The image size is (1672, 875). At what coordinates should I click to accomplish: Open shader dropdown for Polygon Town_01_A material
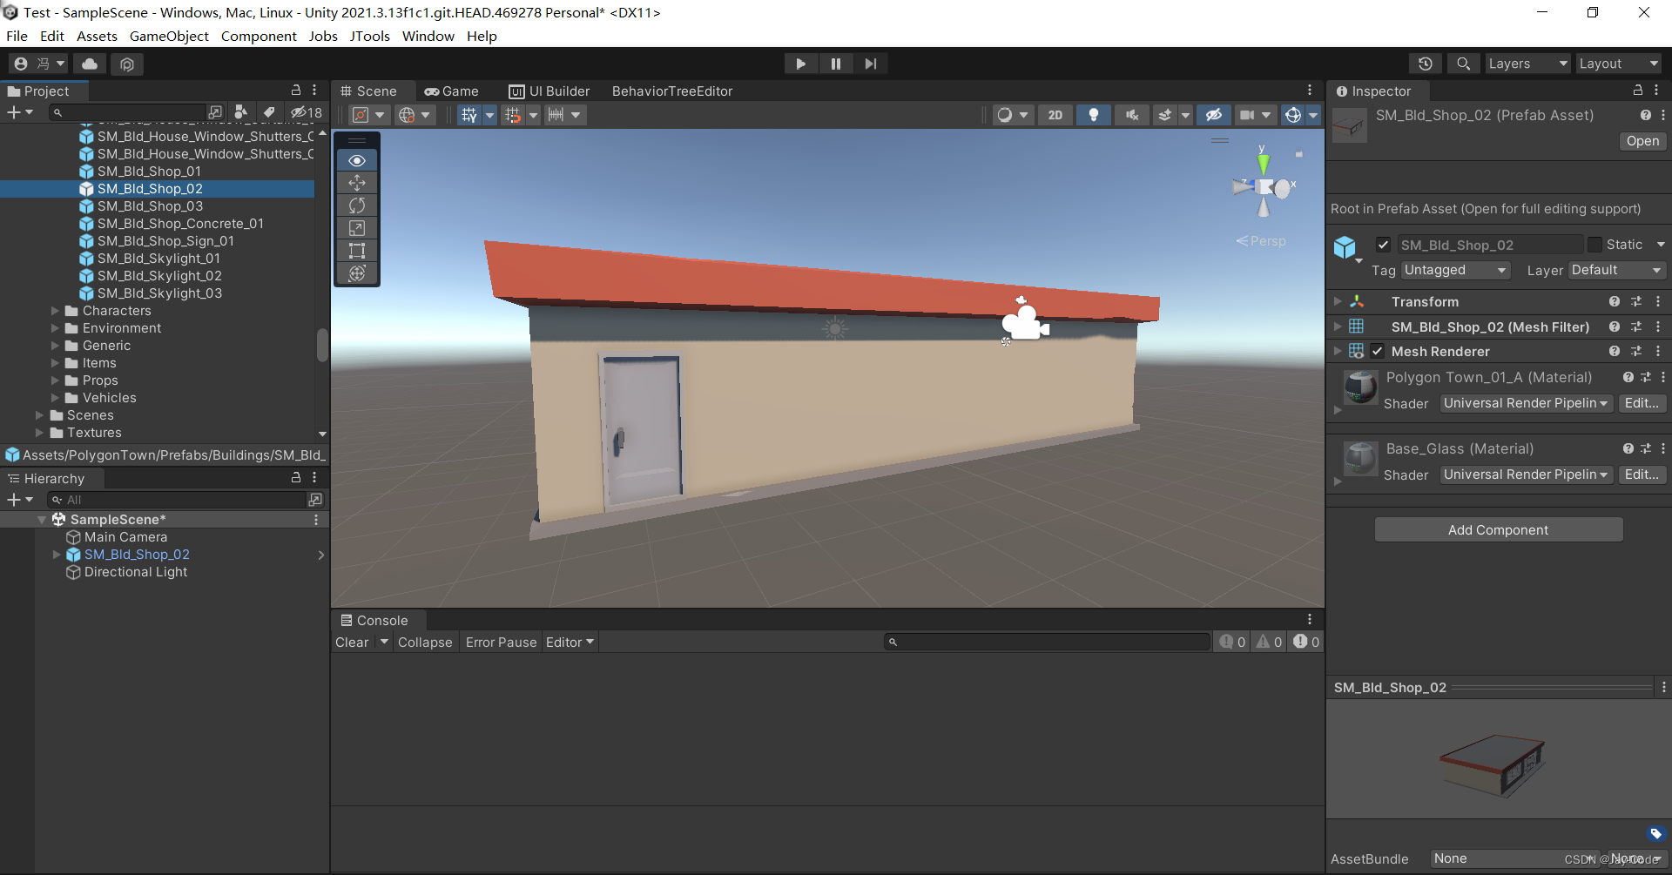[x=1526, y=403]
